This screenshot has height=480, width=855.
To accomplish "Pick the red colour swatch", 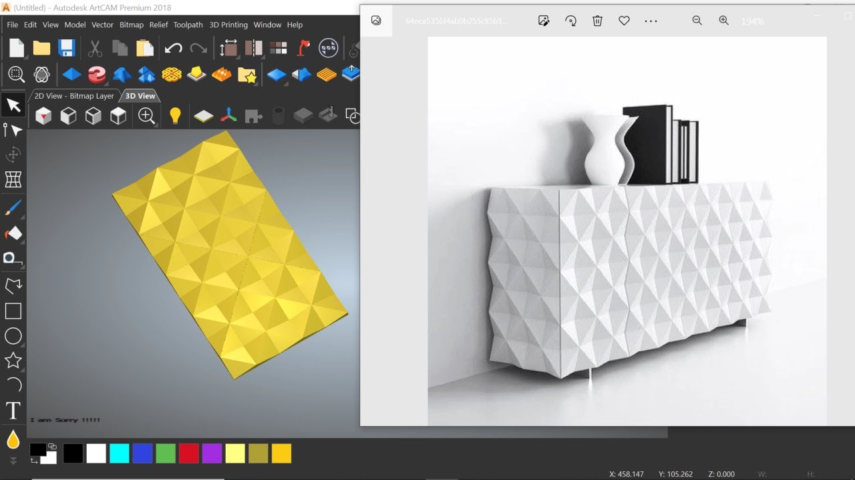I will [189, 453].
